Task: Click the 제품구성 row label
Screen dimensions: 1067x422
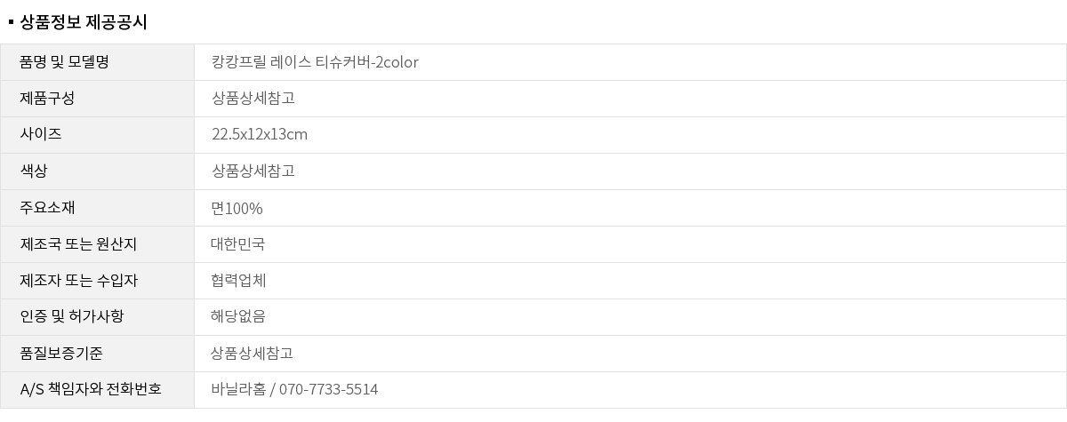Action: point(47,98)
